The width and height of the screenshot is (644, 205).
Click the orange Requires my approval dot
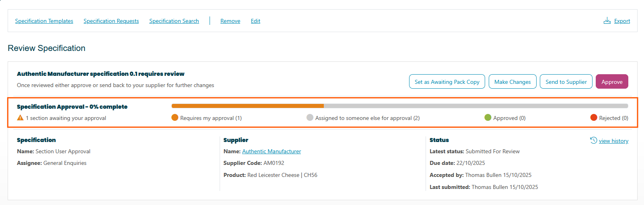click(x=175, y=118)
